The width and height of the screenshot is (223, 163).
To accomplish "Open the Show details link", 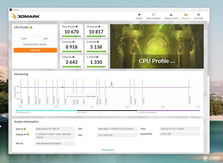I will tap(108, 150).
